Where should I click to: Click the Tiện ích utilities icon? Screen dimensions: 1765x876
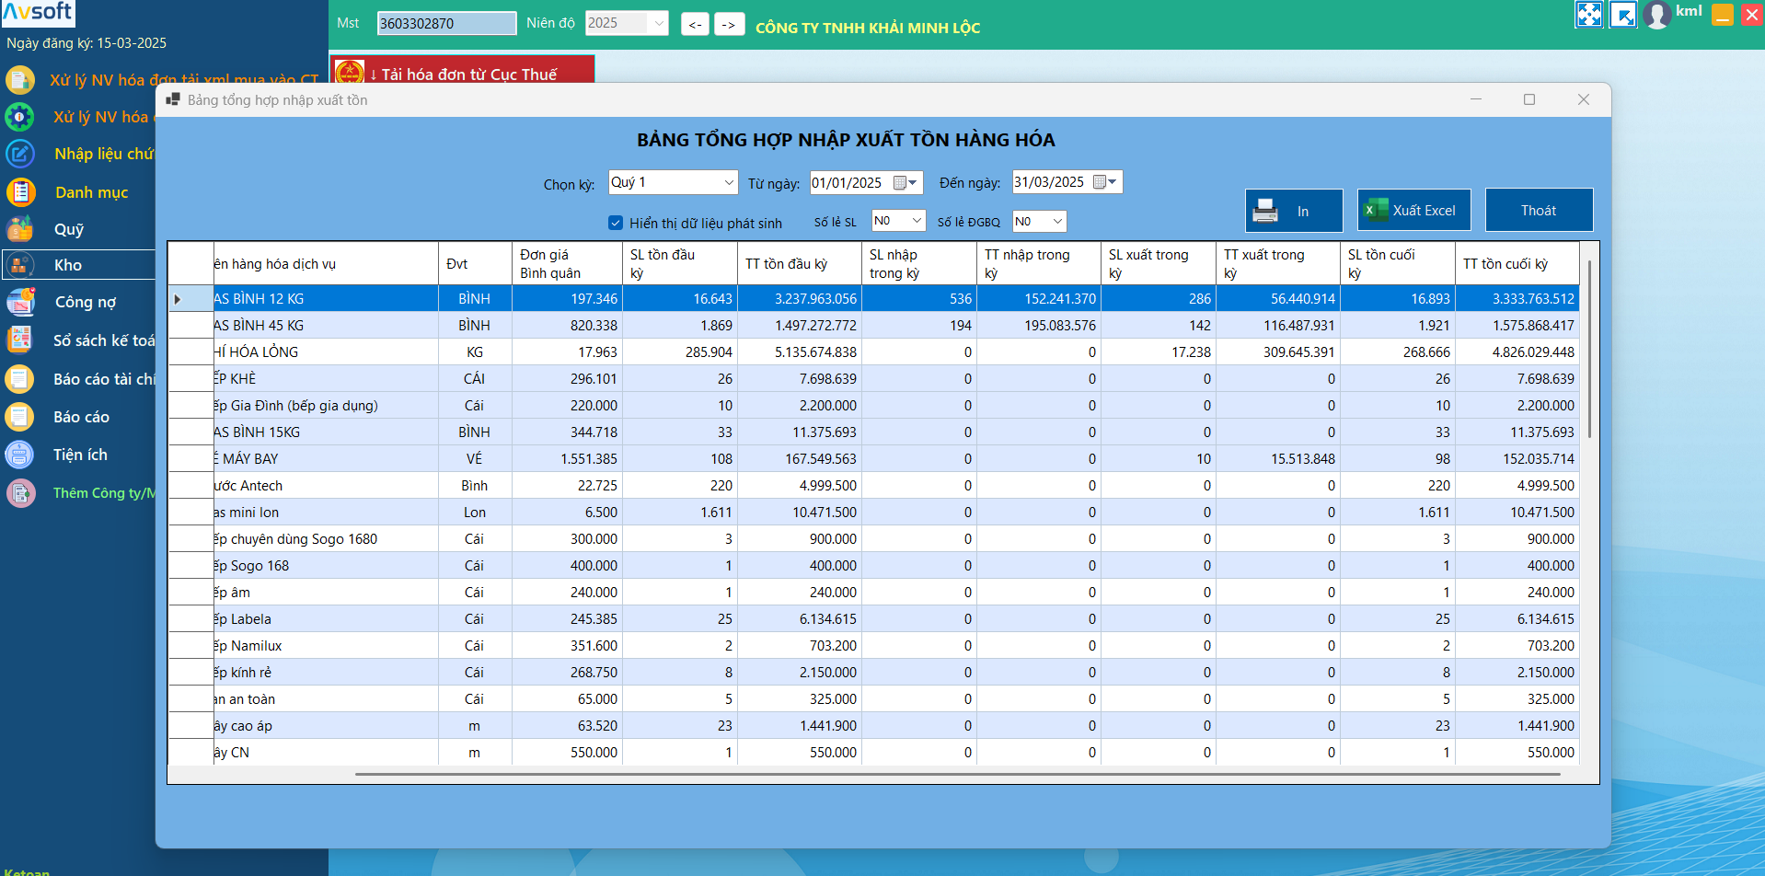20,455
